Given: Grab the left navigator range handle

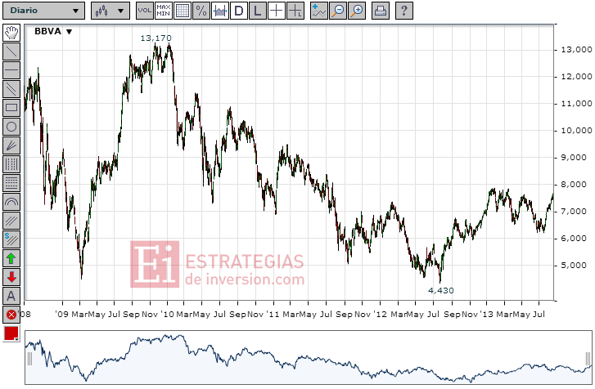Looking at the screenshot, I should [x=29, y=358].
